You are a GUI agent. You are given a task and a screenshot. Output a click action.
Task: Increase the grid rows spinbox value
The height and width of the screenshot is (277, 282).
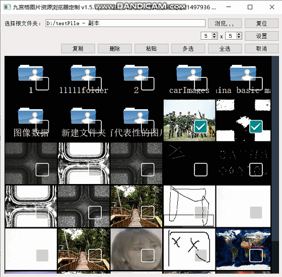214,34
